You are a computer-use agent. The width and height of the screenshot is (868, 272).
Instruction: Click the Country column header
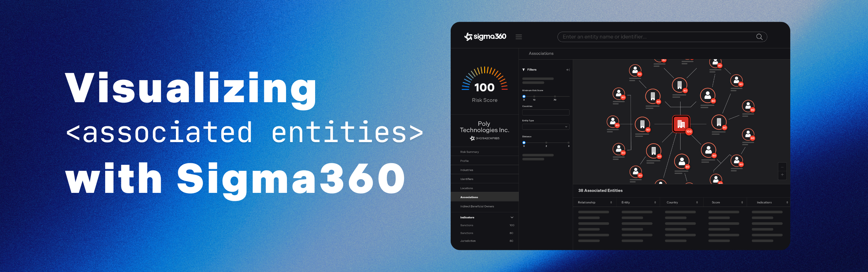672,202
